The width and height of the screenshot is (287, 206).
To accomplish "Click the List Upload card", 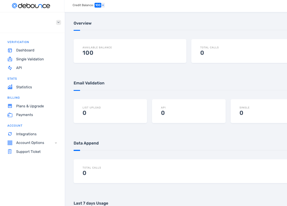I will 110,111.
